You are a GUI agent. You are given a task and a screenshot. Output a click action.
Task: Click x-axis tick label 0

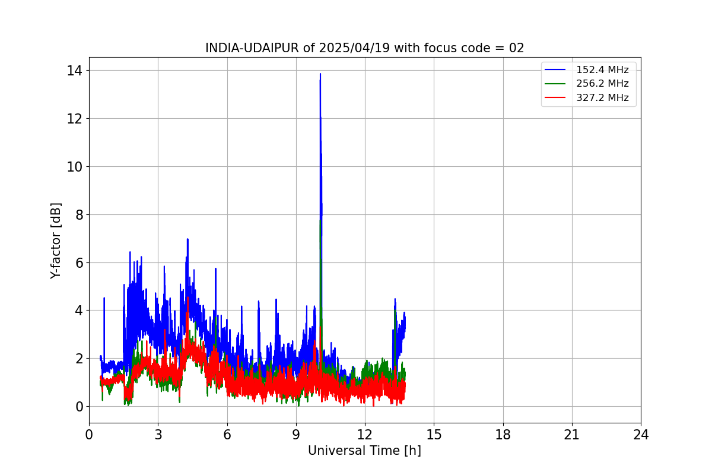(89, 435)
